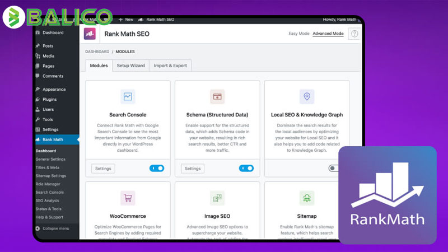The width and height of the screenshot is (448, 252).
Task: Open Settings in the admin sidebar
Action: [x=50, y=129]
